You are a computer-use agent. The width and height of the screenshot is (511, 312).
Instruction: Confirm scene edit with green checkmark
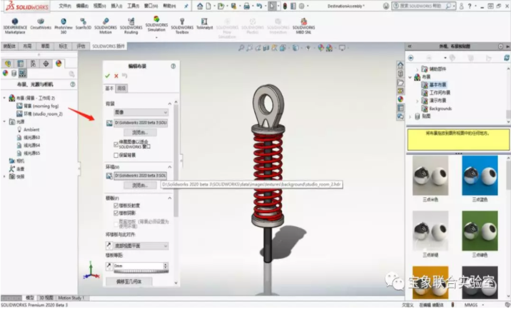[108, 76]
